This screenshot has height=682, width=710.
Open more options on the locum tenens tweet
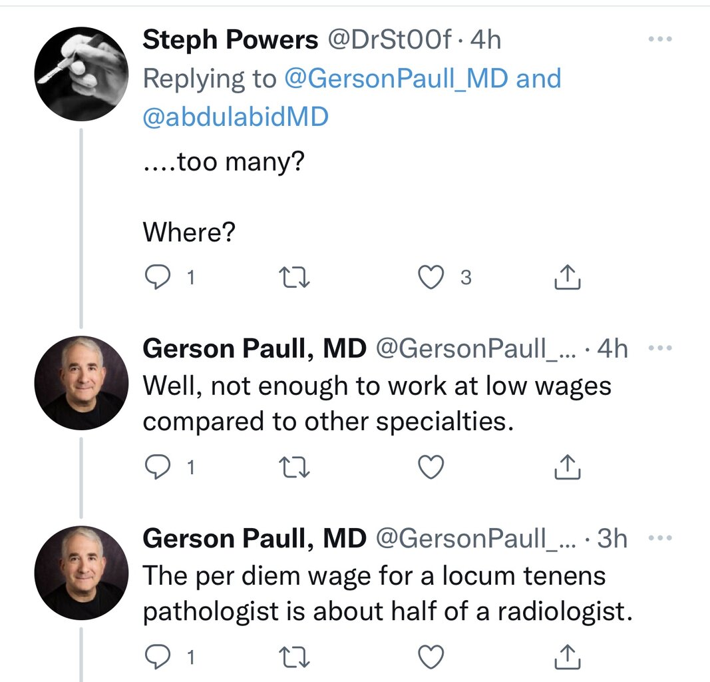coord(661,537)
